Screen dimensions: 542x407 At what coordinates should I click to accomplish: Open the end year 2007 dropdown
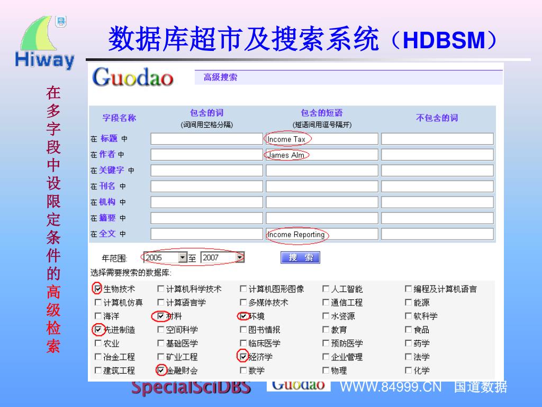pyautogui.click(x=240, y=257)
